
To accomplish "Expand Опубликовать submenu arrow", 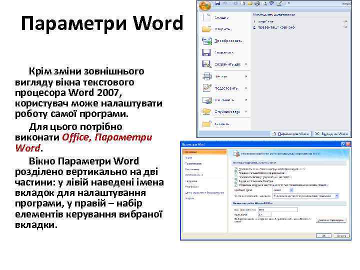I will coord(246,111).
